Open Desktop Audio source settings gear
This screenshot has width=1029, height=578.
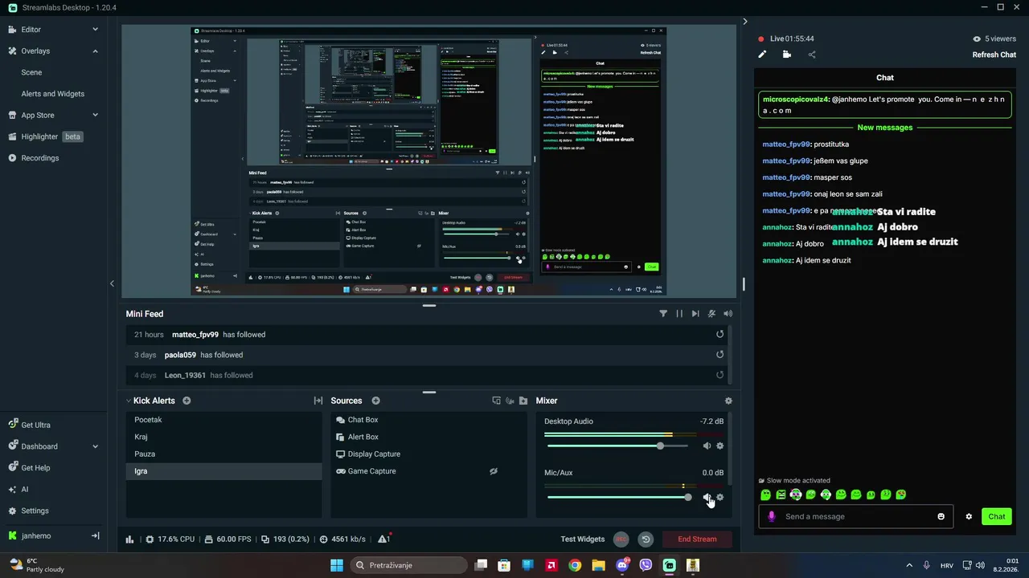point(719,446)
